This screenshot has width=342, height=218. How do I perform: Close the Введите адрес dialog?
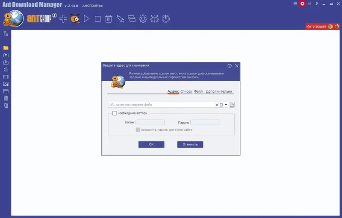pos(237,66)
